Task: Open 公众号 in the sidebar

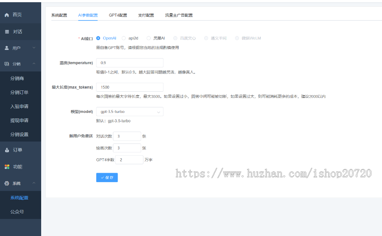Action: pos(17,212)
